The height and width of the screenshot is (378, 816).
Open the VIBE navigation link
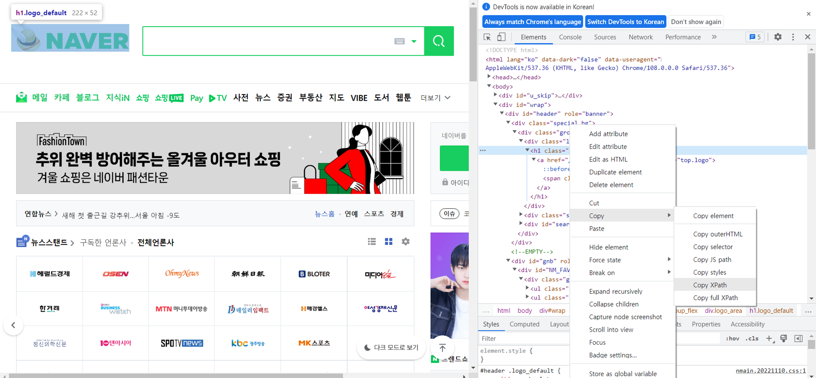click(359, 98)
